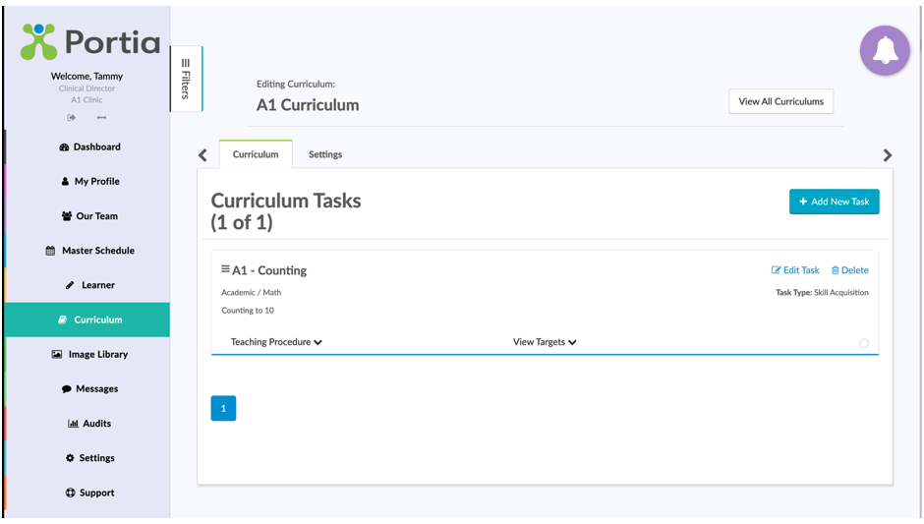Click the Portia logo
Image resolution: width=924 pixels, height=524 pixels.
click(x=90, y=42)
